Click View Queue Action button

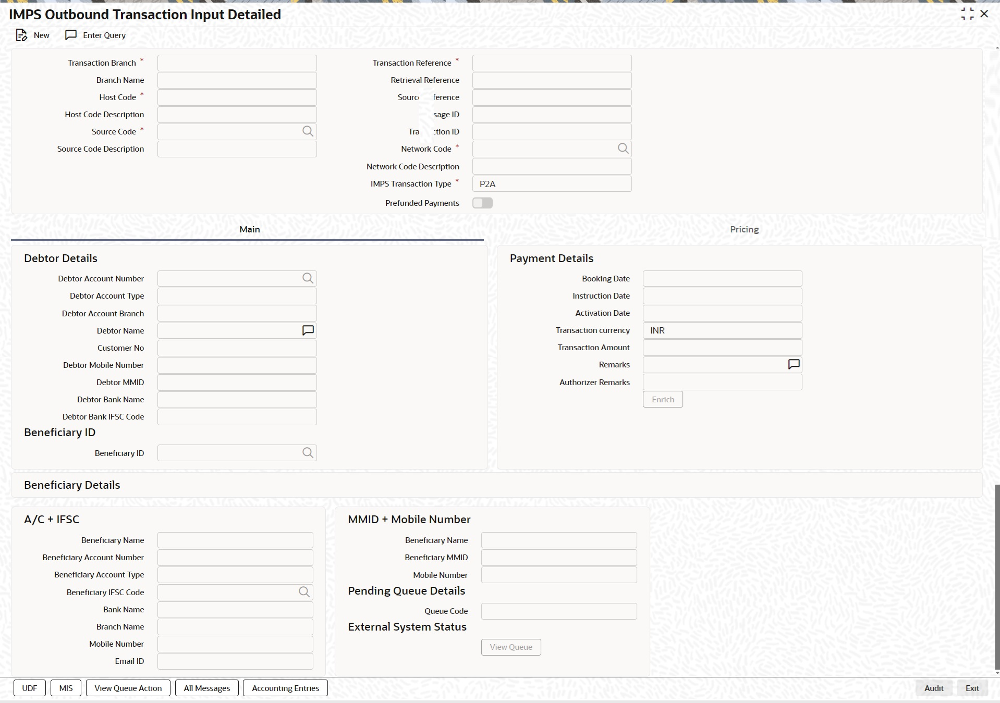[x=128, y=688]
